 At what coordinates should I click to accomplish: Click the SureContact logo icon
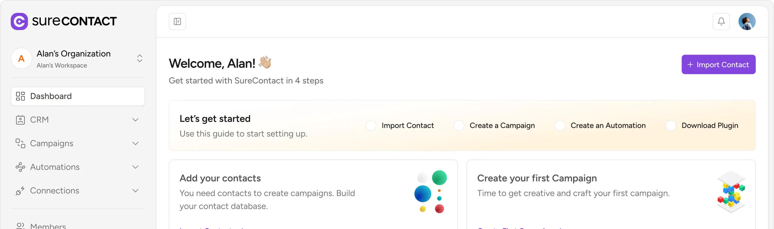[19, 21]
